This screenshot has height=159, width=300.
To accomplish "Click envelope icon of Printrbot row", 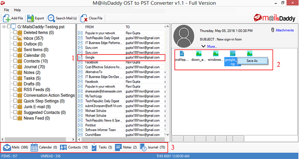I will (80, 125).
